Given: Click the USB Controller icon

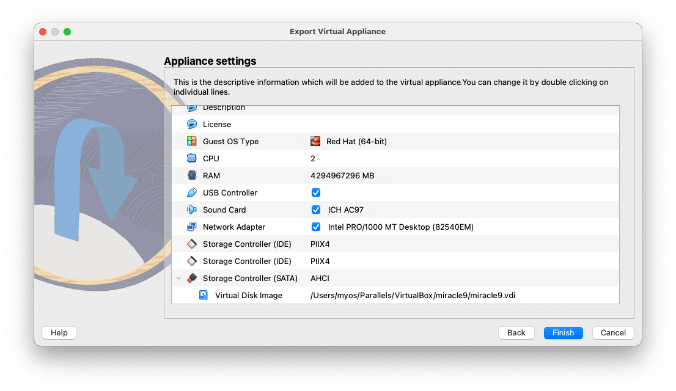Looking at the screenshot, I should (x=191, y=192).
